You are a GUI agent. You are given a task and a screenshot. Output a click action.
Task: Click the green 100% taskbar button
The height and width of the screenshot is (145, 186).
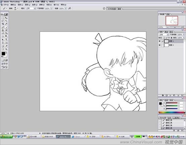138,137
